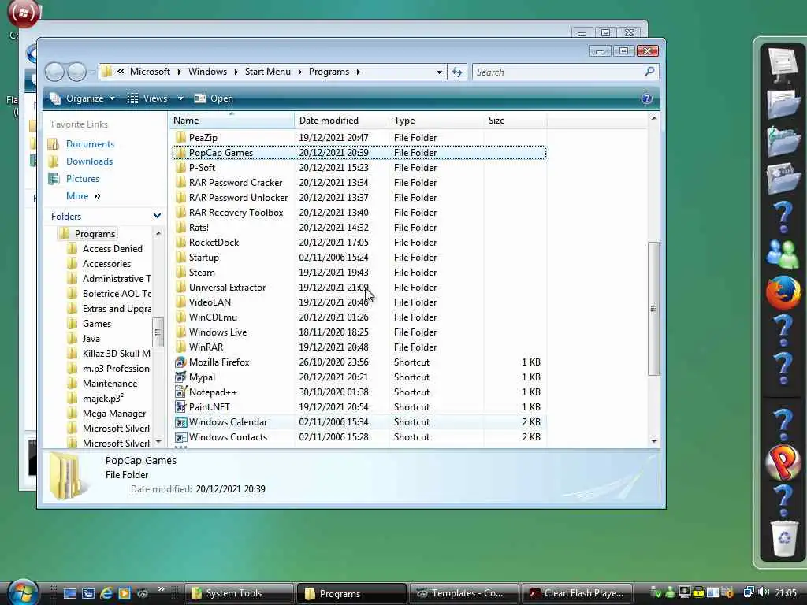The width and height of the screenshot is (807, 605).
Task: Select the WinRAR folder row
Action: click(359, 347)
